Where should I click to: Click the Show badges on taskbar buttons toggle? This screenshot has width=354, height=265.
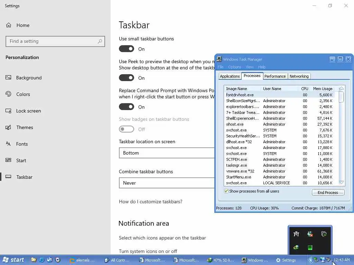[x=127, y=129]
